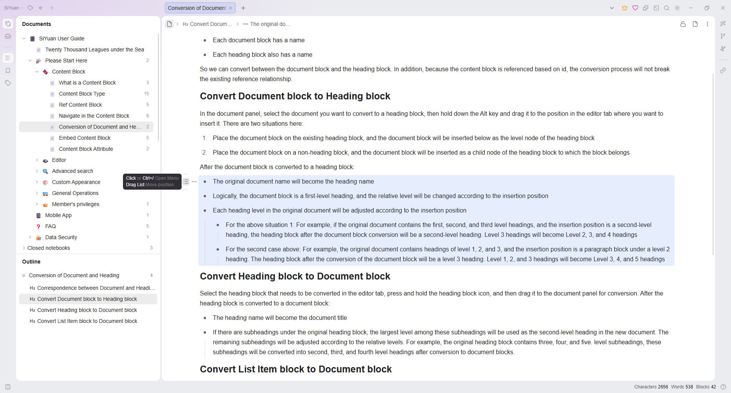731x393 pixels.
Task: Click the list item dash icon in gutter
Action: click(194, 182)
